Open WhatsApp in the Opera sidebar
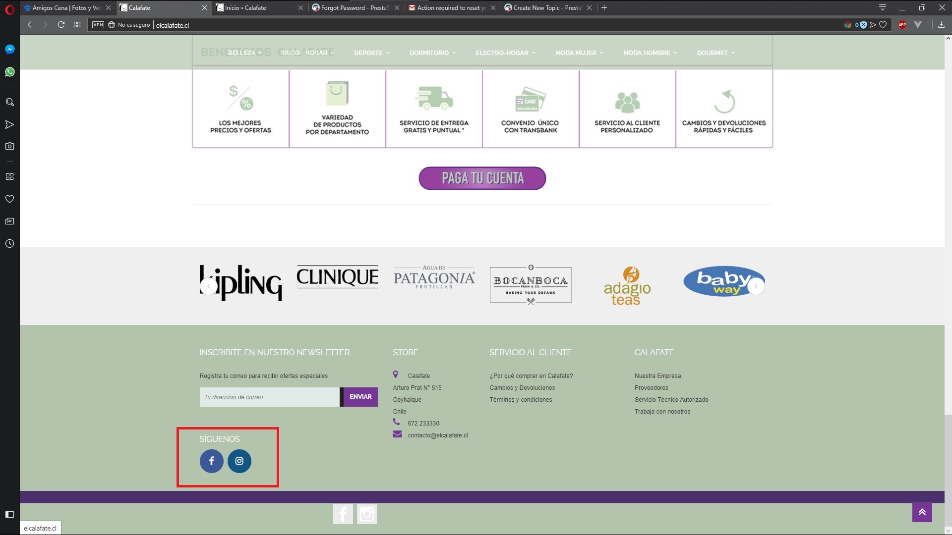The height and width of the screenshot is (535, 952). tap(9, 72)
